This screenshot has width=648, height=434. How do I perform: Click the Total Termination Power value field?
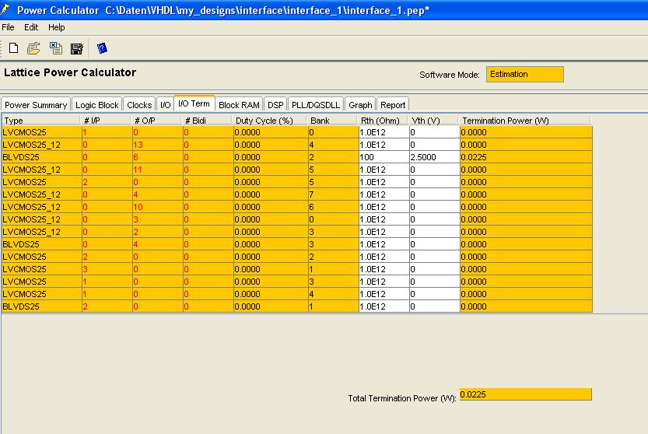coord(525,394)
